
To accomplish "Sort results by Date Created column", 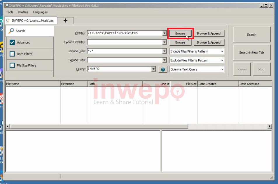I will point(218,84).
